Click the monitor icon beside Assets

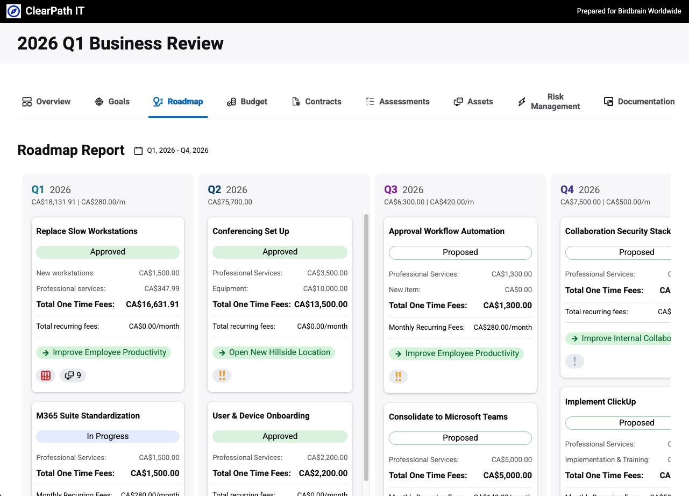click(x=459, y=101)
